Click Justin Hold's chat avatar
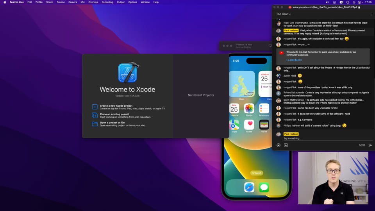 point(279,75)
